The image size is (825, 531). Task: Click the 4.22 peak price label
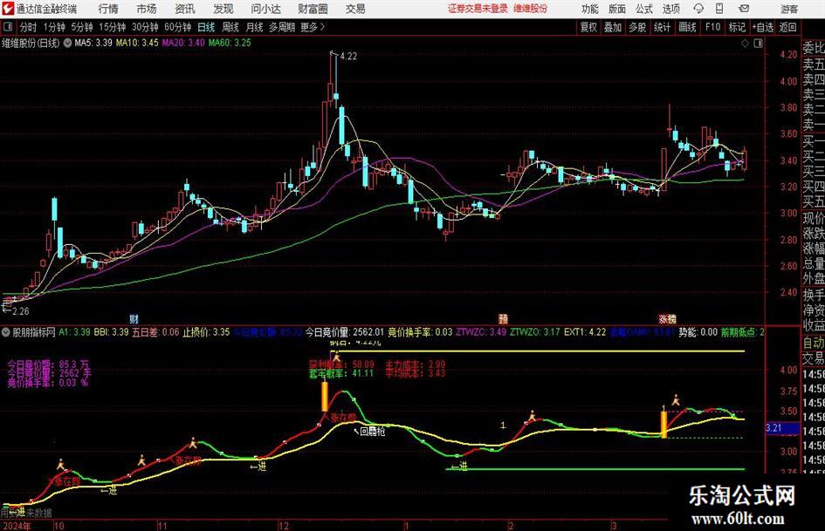[x=348, y=57]
